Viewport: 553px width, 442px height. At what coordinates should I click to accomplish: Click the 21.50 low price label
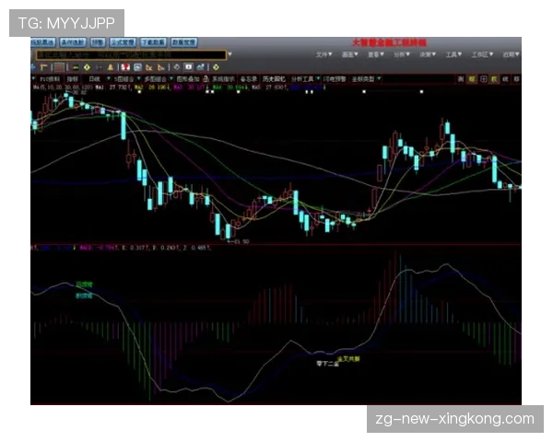(x=241, y=242)
